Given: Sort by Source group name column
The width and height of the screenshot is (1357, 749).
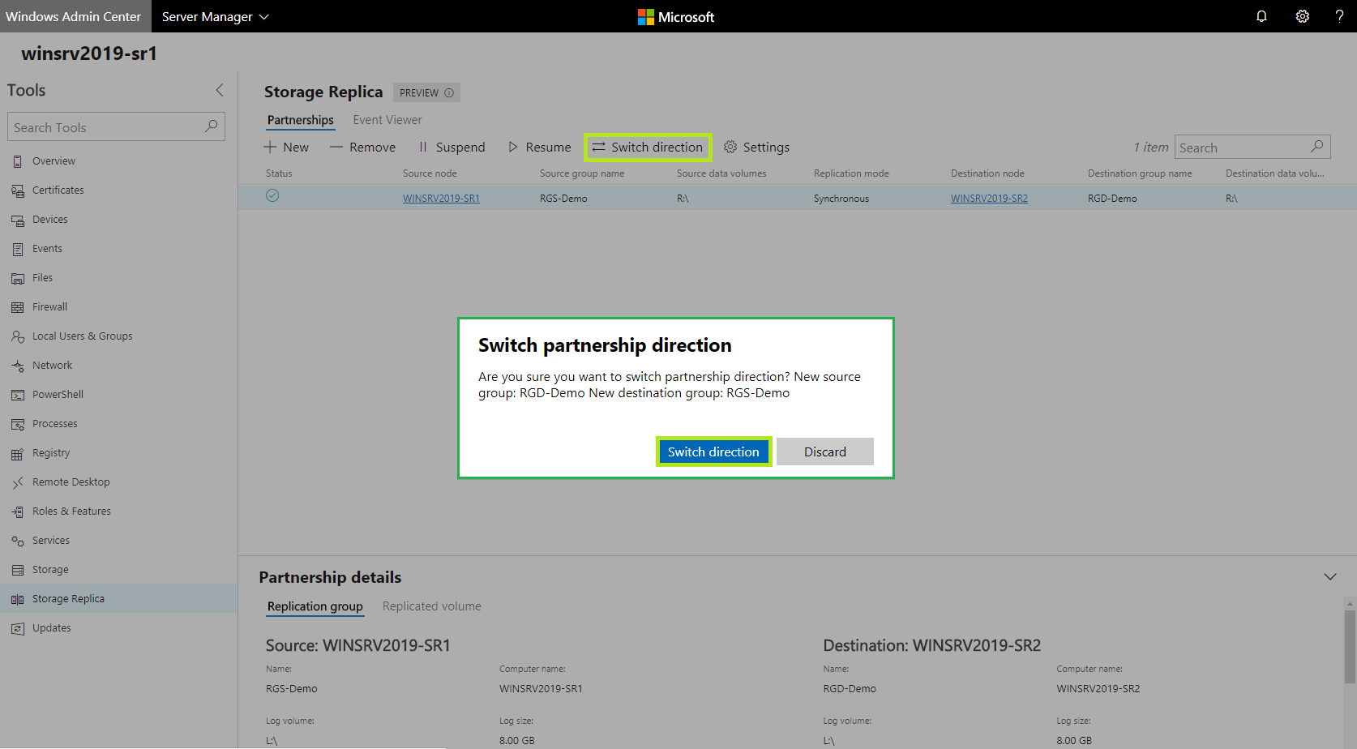Looking at the screenshot, I should [582, 173].
